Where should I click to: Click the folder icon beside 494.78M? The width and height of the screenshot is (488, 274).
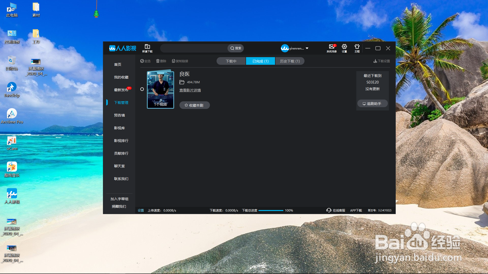[x=182, y=82]
